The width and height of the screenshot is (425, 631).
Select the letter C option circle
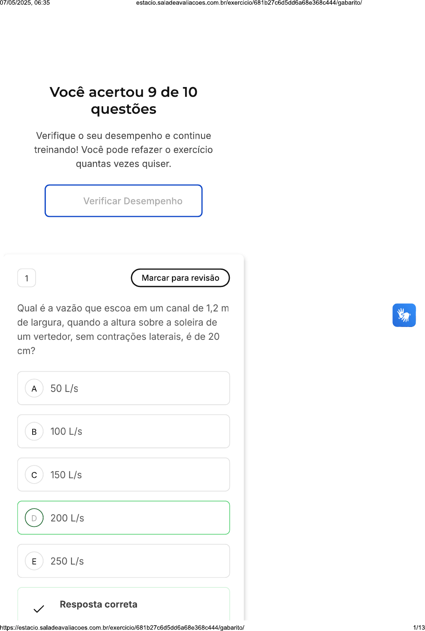(x=34, y=475)
